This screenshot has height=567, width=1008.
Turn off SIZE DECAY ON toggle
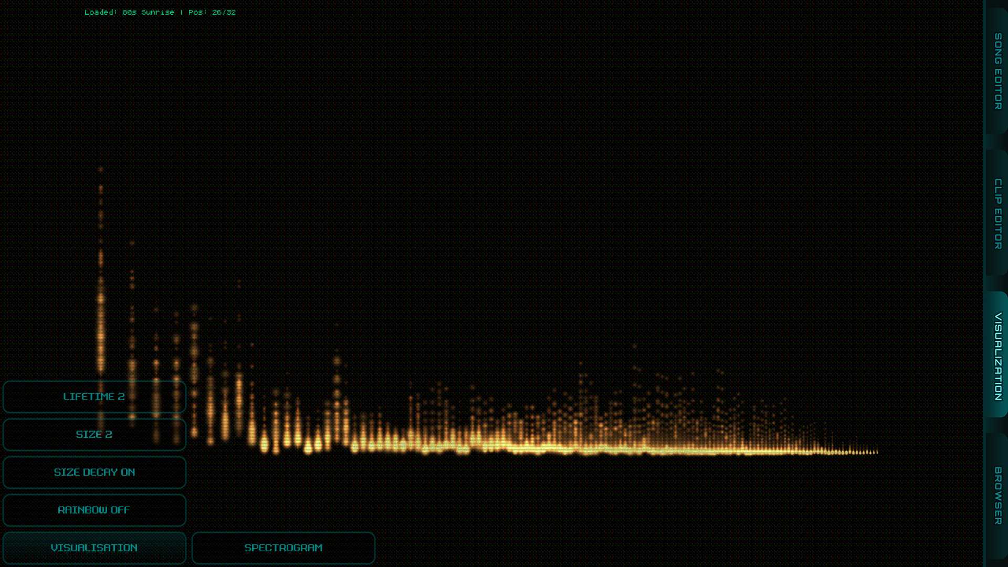(x=94, y=472)
